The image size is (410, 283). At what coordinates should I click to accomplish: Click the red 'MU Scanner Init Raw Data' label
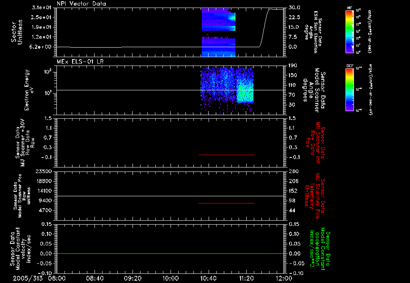tap(315, 143)
